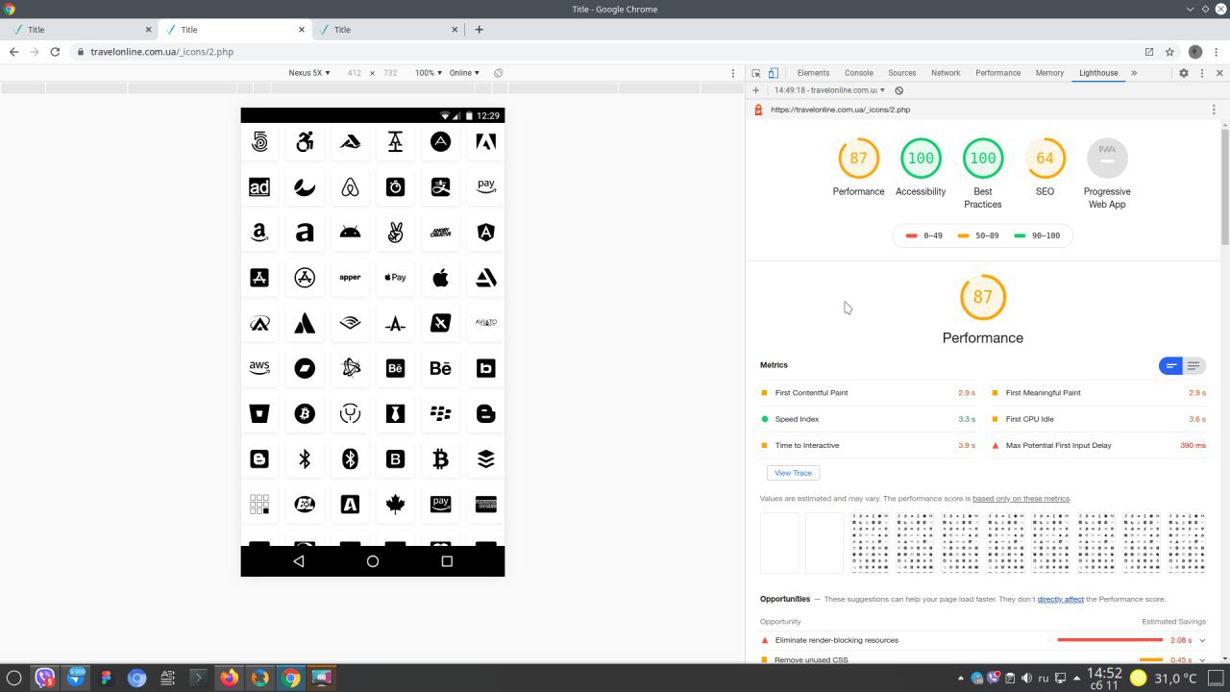Image resolution: width=1230 pixels, height=692 pixels.
Task: Open Firefox from the taskbar
Action: pyautogui.click(x=229, y=678)
